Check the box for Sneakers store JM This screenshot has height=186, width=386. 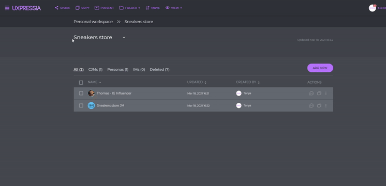point(81,105)
